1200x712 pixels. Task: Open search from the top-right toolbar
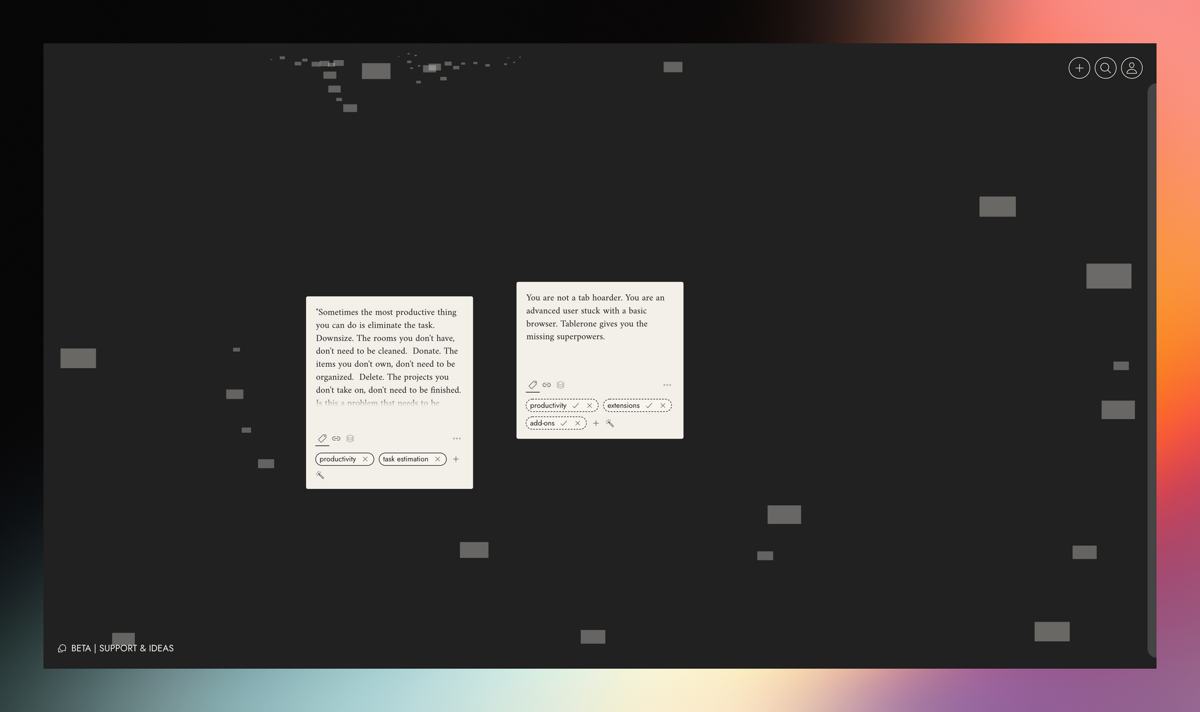[x=1106, y=68]
